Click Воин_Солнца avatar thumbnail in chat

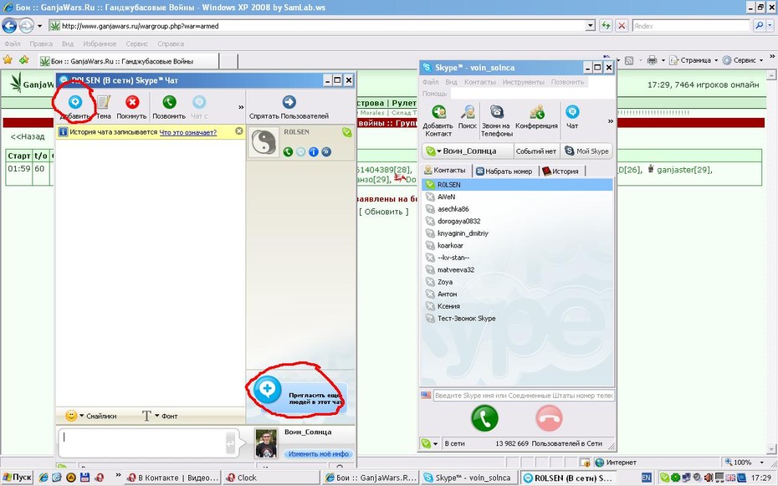(267, 443)
